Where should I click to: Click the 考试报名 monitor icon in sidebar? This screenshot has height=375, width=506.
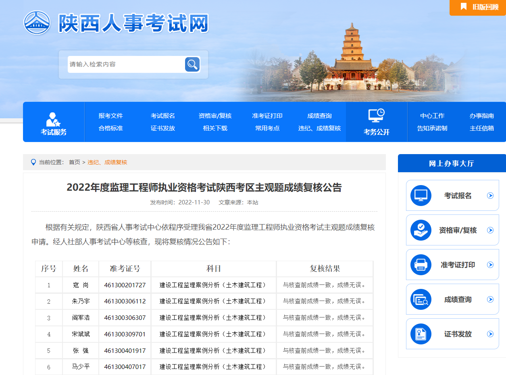(421, 196)
